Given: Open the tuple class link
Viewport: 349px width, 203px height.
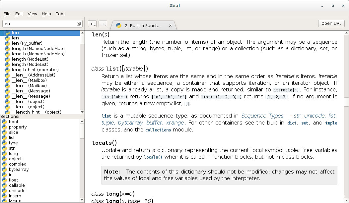Looking at the screenshot, I should click(331, 123).
